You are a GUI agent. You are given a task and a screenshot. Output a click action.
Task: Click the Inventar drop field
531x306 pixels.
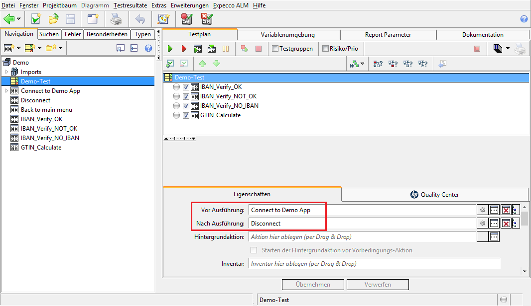tap(374, 264)
